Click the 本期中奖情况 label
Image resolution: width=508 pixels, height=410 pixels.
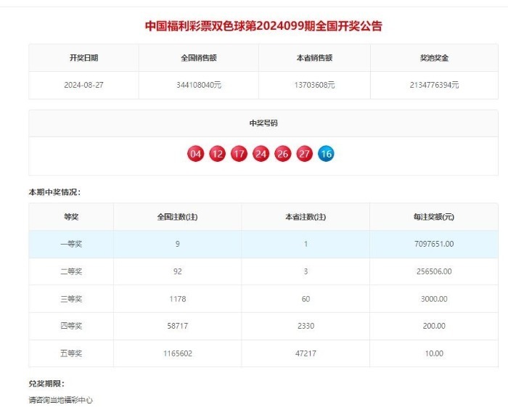click(x=54, y=192)
